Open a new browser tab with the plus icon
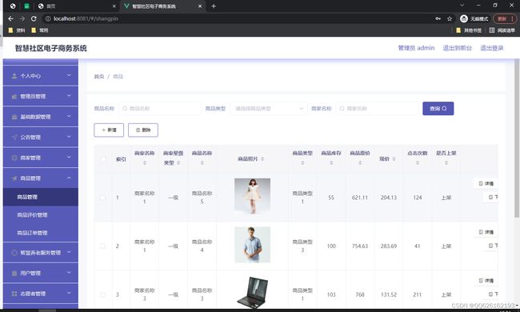The image size is (520, 312). coord(214,6)
